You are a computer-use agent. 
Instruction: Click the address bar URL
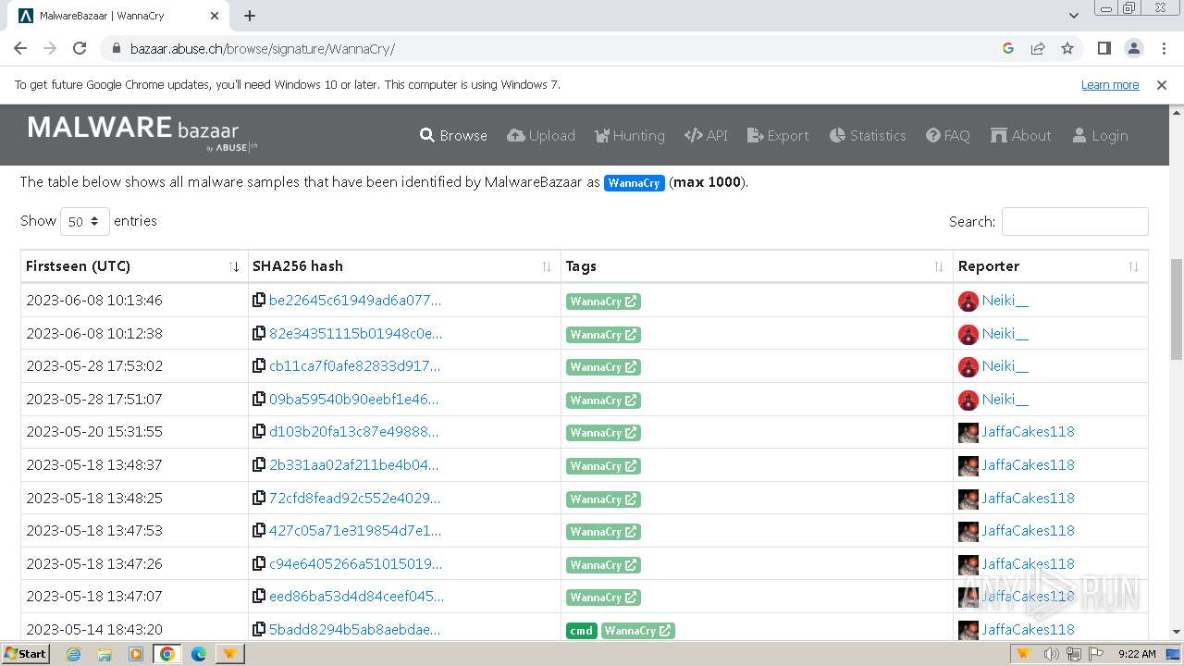click(263, 48)
